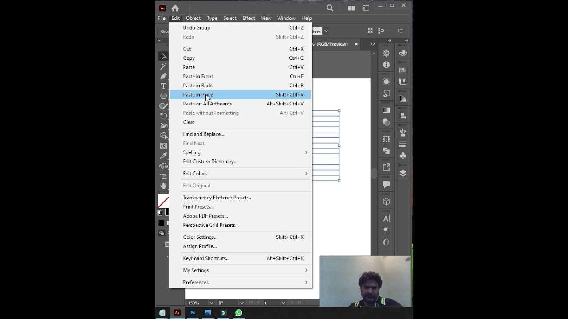Choose Undo Group
Screen dimensions: 568x319
[x=241, y=27]
